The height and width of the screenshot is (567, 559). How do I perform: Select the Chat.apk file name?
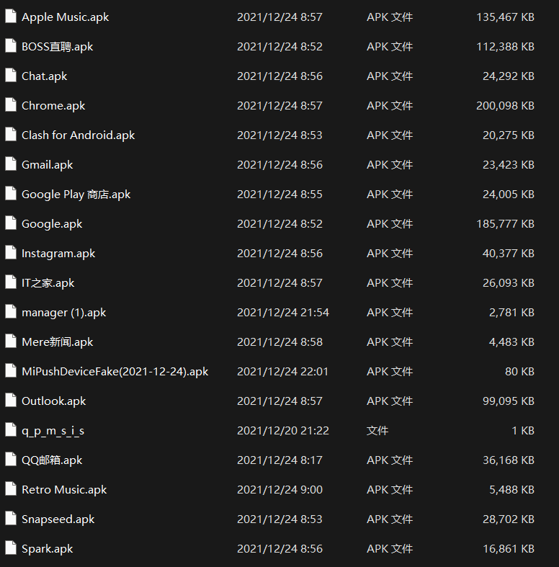(44, 76)
